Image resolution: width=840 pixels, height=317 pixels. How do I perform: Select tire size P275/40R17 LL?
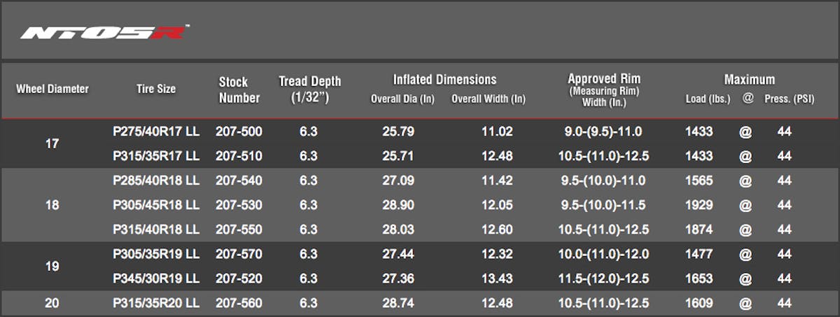156,132
